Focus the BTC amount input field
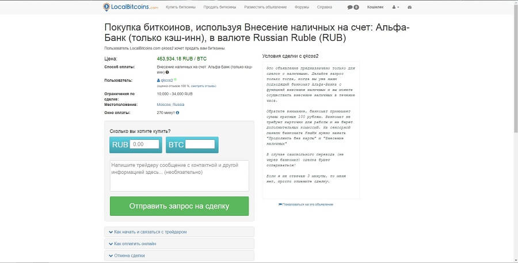This screenshot has width=518, height=263. [200, 144]
